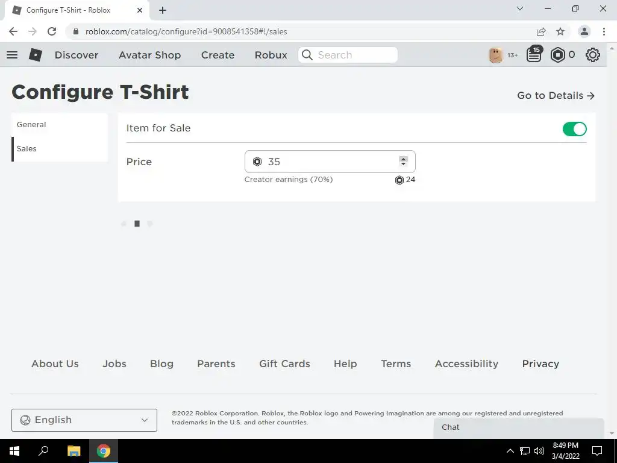The image size is (617, 463).
Task: Expand the English language dropdown
Action: [84, 420]
